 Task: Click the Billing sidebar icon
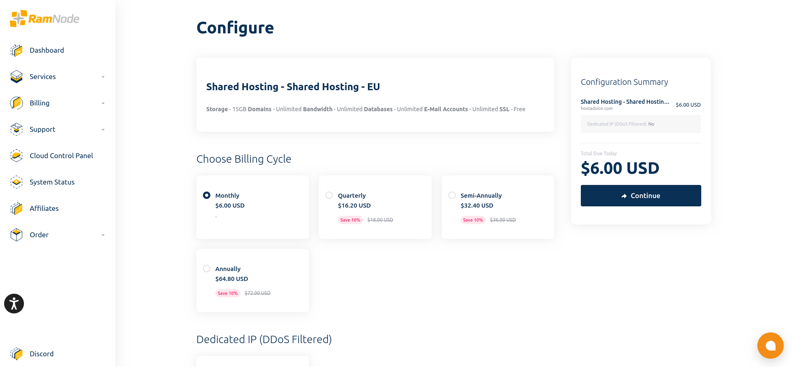16,103
